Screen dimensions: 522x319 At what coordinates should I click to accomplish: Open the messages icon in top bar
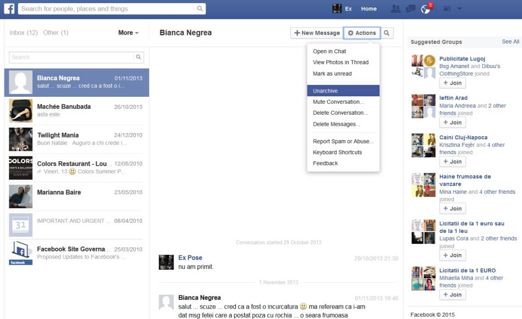(410, 9)
